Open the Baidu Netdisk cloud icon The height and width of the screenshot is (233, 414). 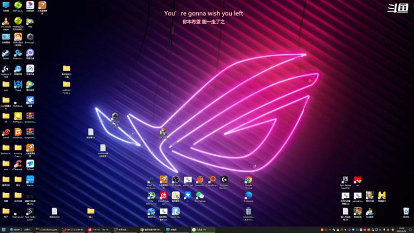pos(30,70)
